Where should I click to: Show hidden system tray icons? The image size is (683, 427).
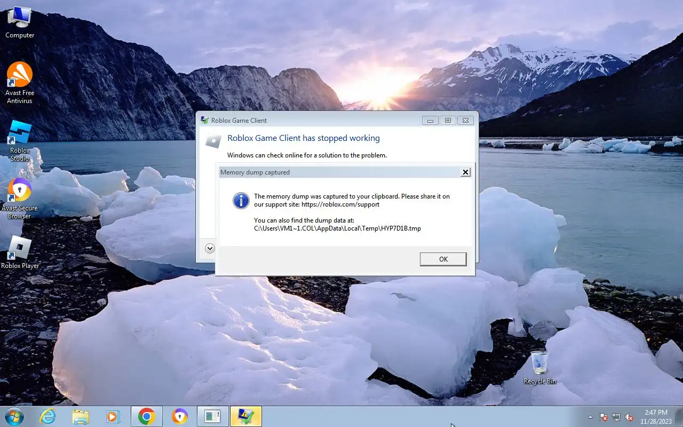590,417
